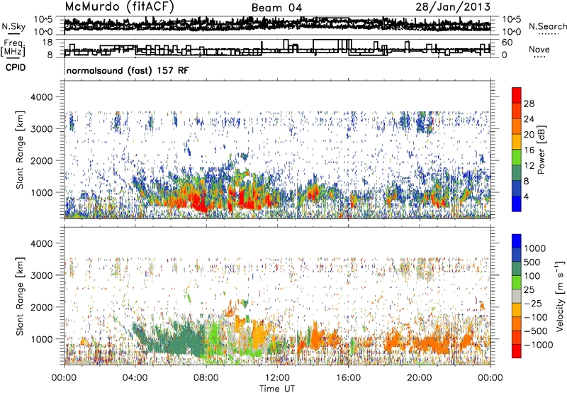This screenshot has height=393, width=567.
Task: Click the '12:00' time axis tick
Action: tap(277, 378)
